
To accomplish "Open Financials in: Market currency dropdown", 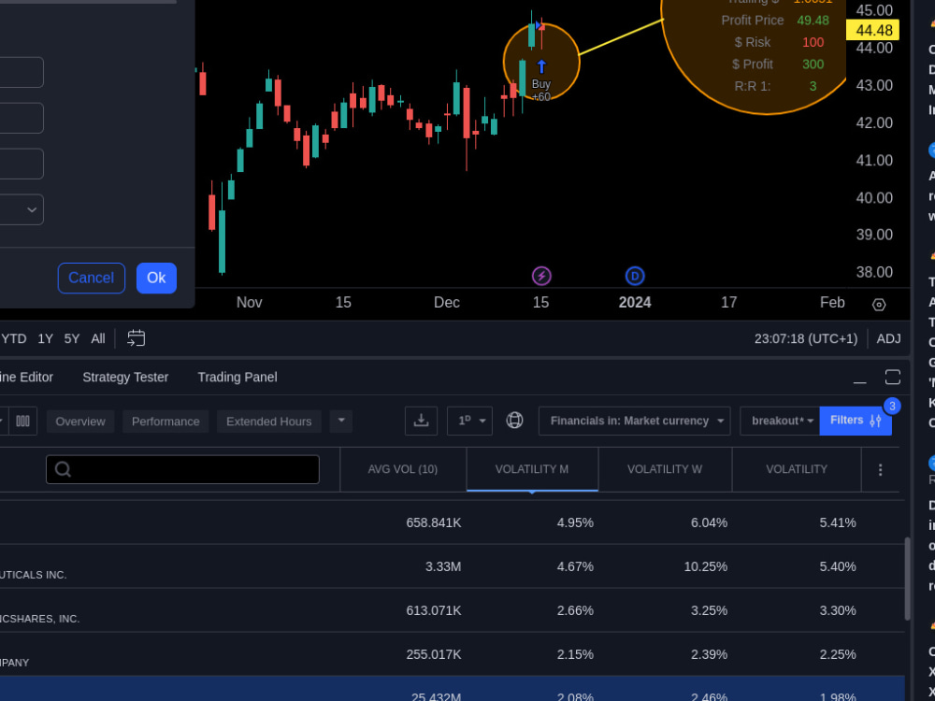I will pos(635,421).
